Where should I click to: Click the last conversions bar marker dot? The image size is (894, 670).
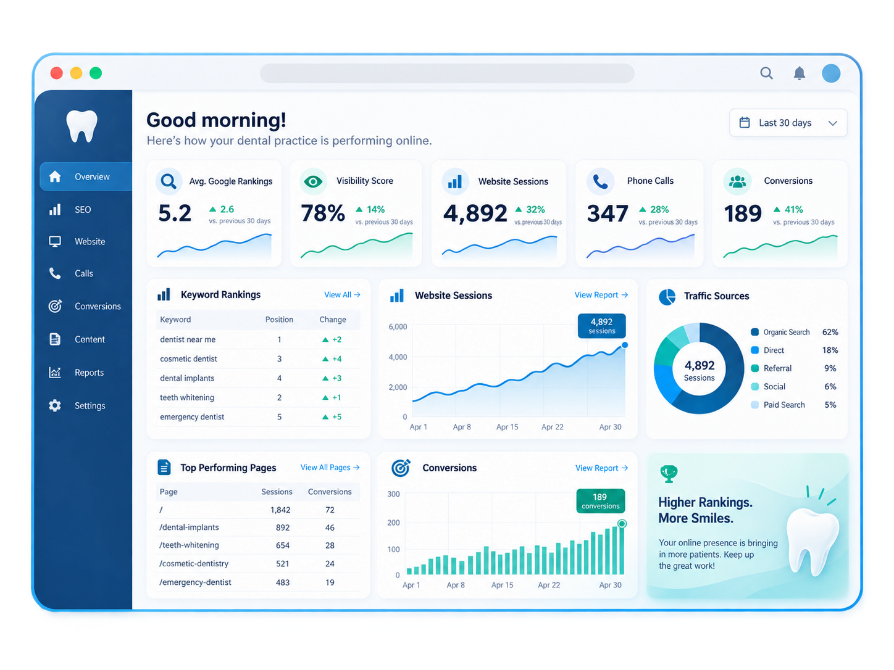622,524
